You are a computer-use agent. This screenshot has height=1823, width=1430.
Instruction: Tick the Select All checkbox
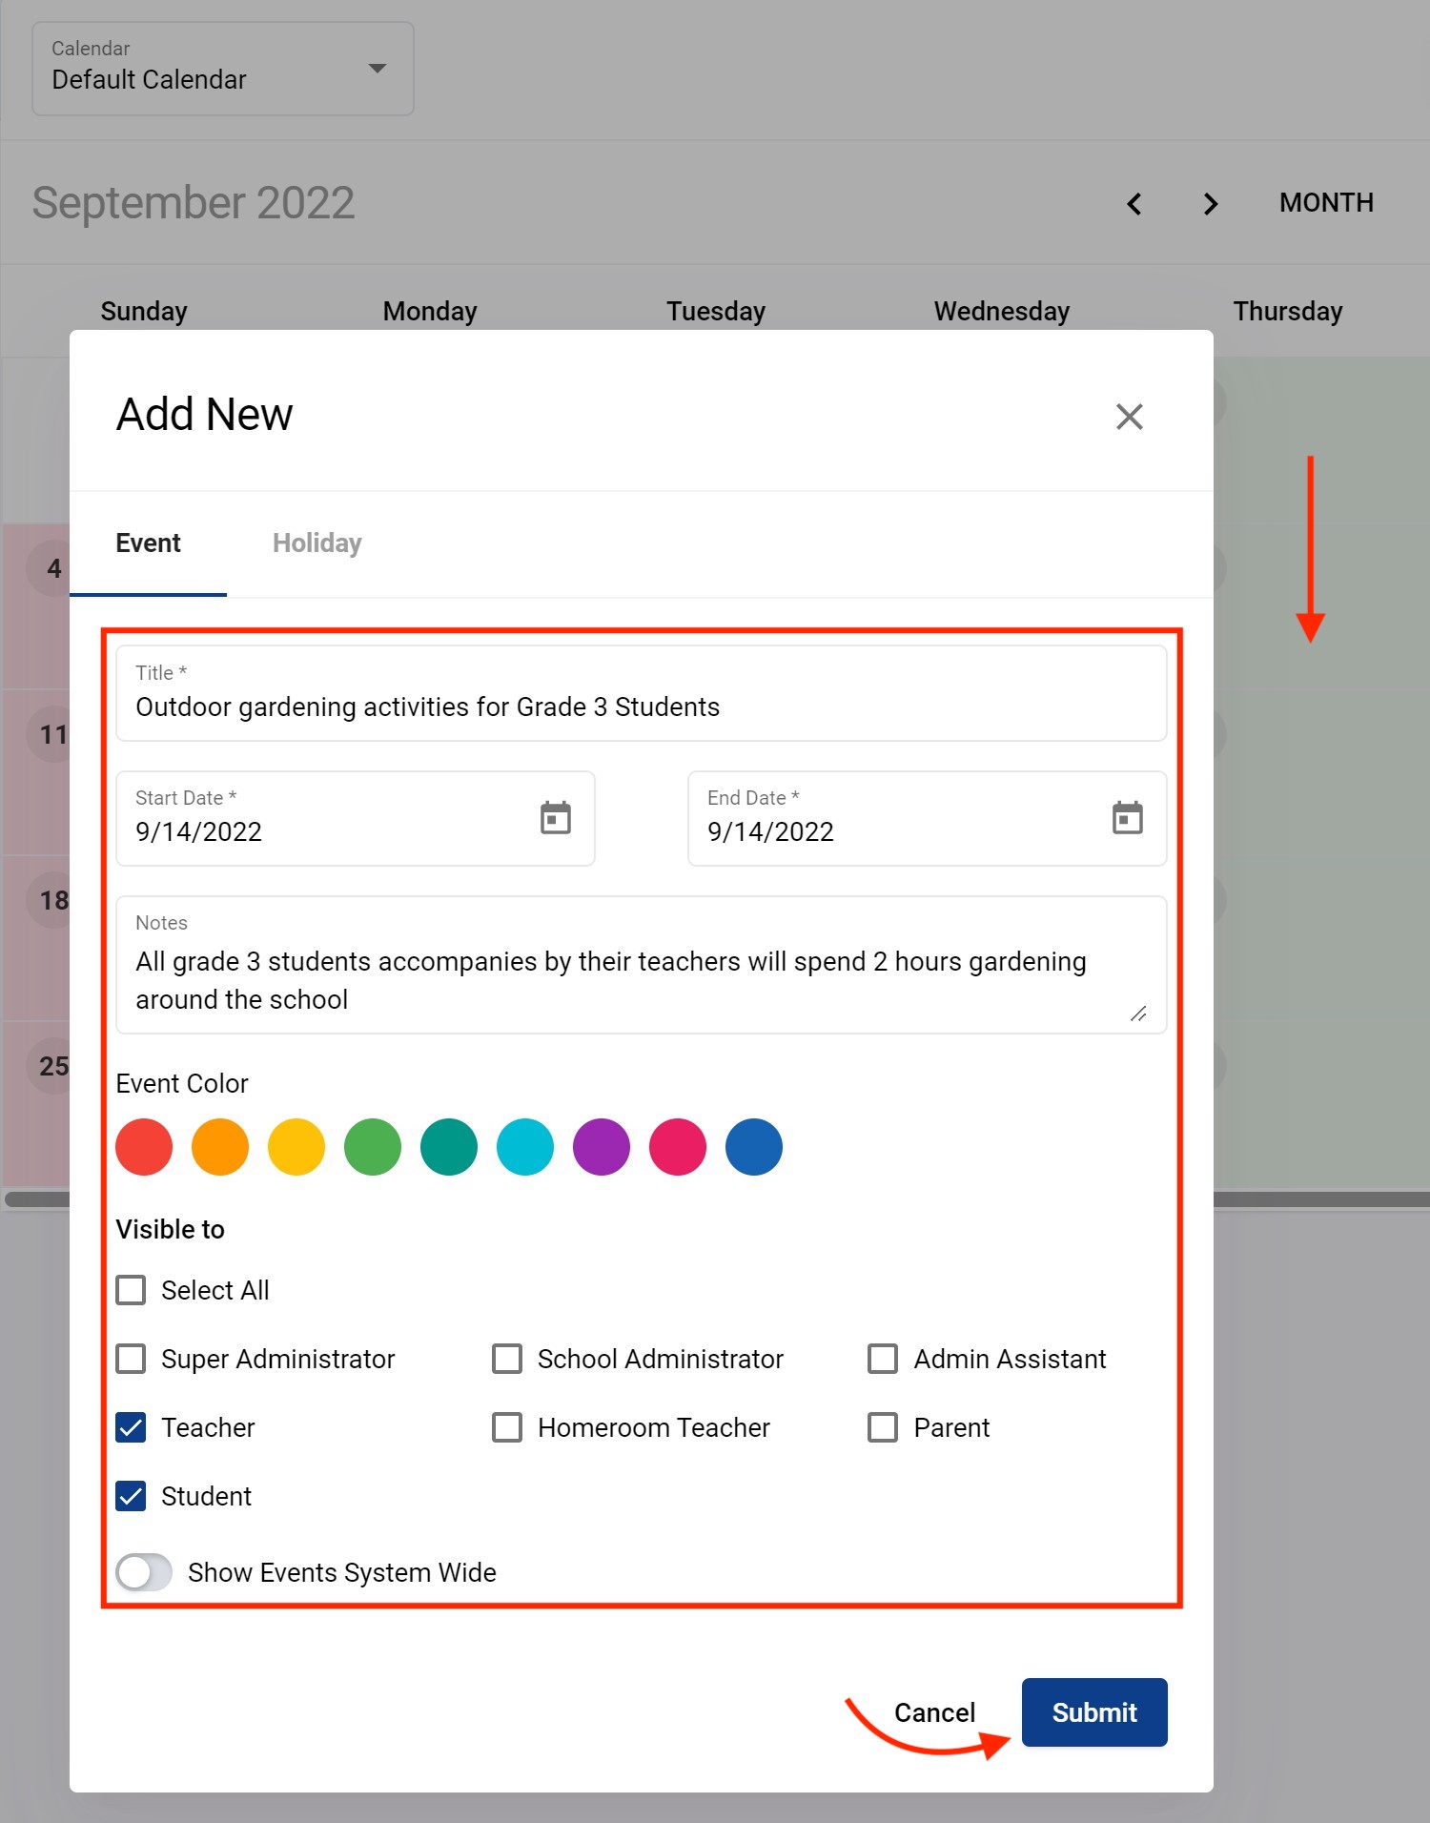click(x=132, y=1290)
